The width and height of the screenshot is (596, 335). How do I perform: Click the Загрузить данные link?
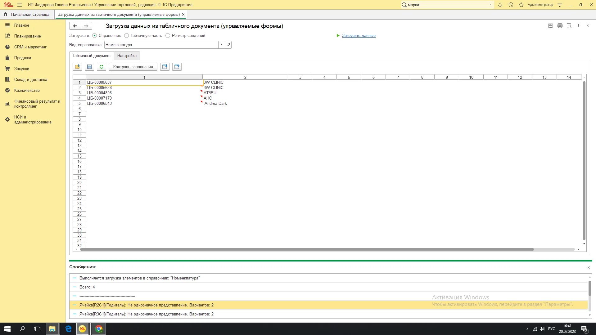(x=359, y=36)
